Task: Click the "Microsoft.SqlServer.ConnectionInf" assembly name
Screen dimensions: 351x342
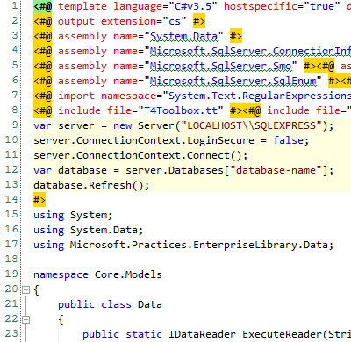Action: pyautogui.click(x=250, y=51)
